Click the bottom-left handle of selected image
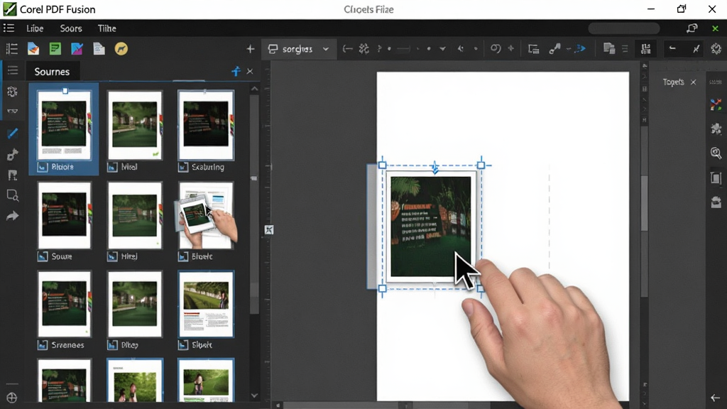 click(382, 288)
